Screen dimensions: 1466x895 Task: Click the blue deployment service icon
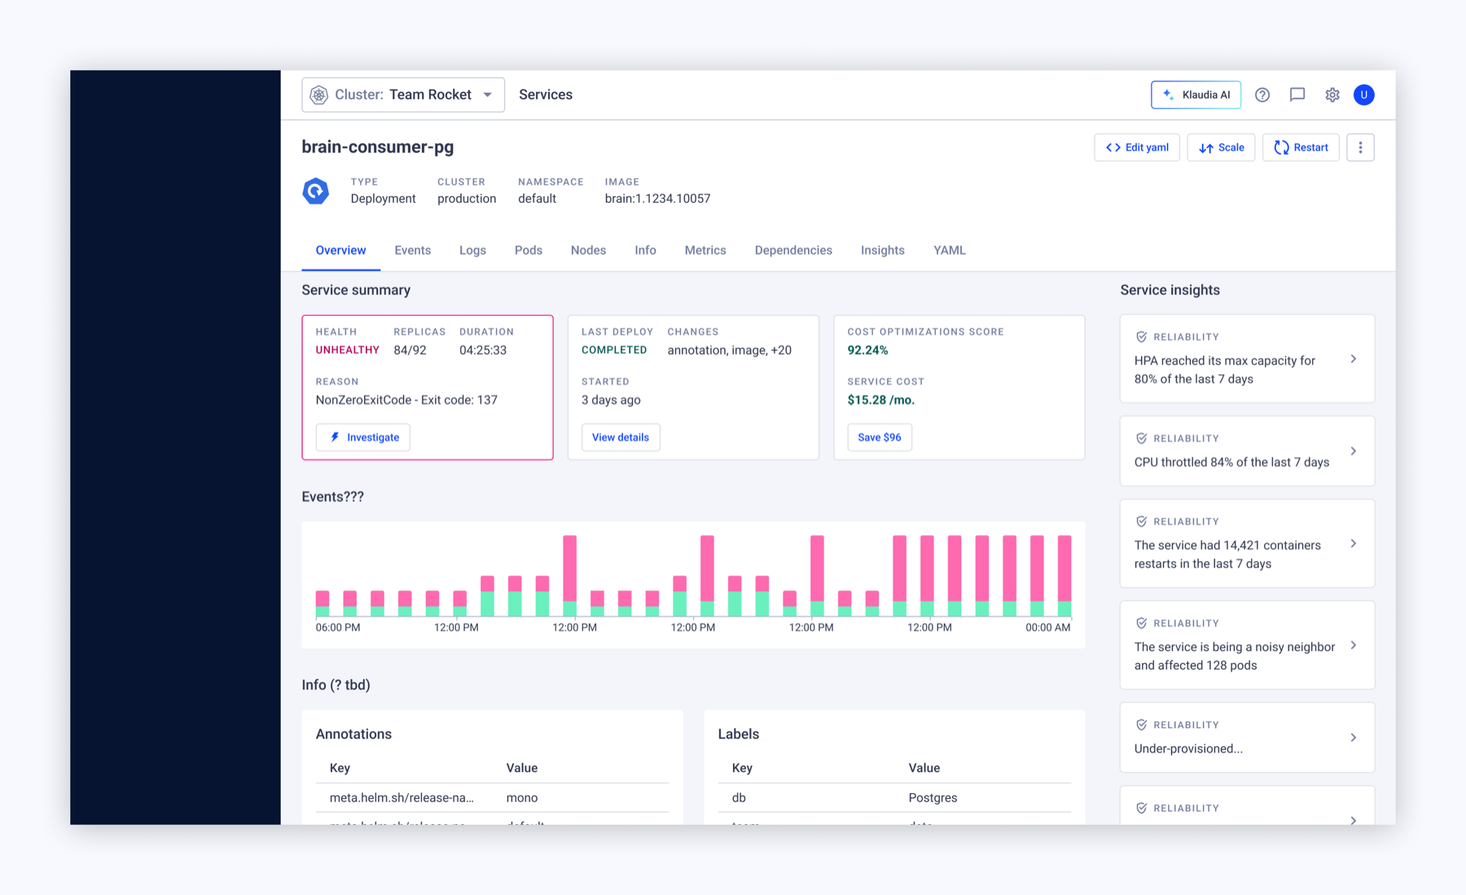pyautogui.click(x=316, y=191)
